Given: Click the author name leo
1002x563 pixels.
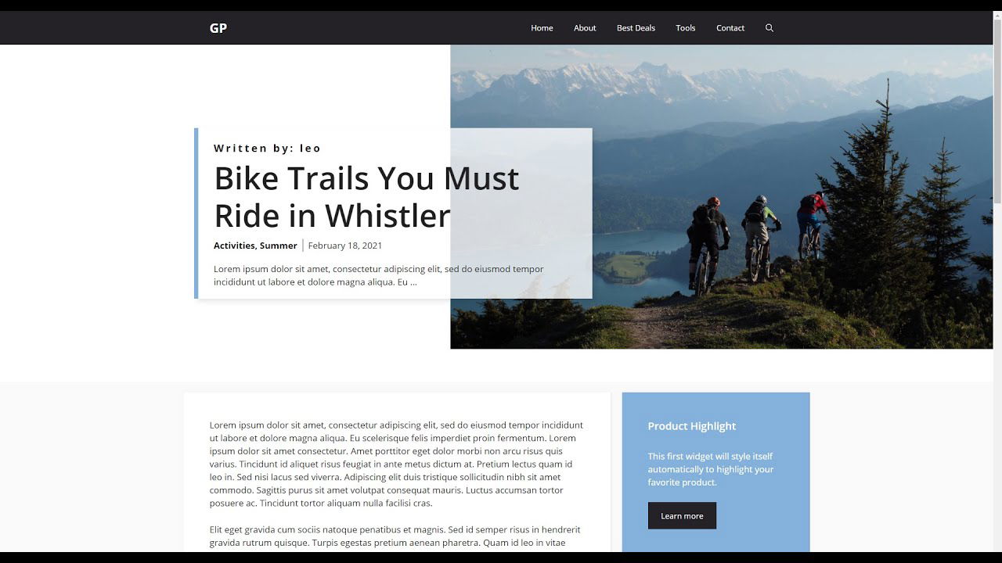Looking at the screenshot, I should 311,148.
